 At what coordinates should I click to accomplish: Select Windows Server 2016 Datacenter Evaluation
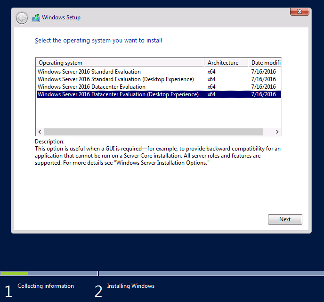click(x=159, y=87)
